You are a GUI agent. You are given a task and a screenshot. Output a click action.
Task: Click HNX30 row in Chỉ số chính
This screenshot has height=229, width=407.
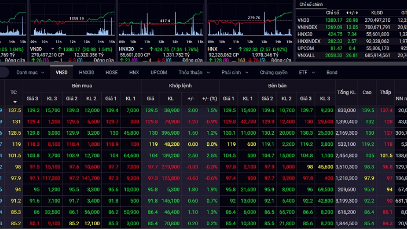[351, 34]
